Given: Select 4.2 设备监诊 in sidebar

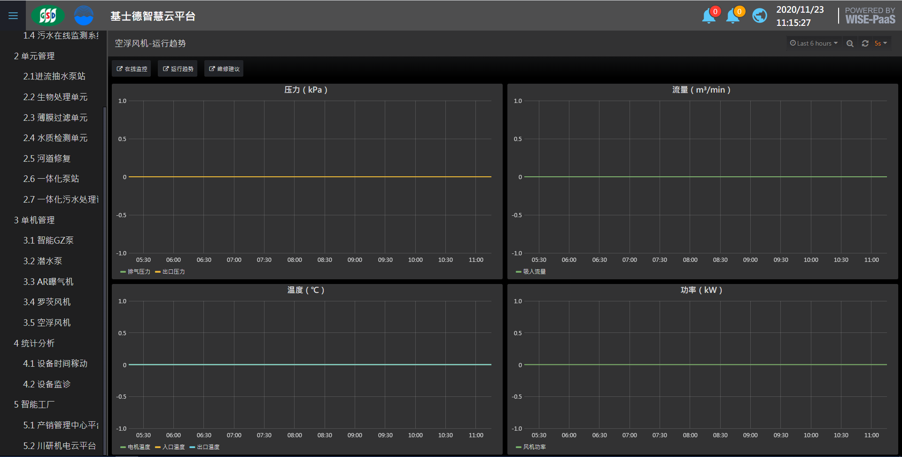Looking at the screenshot, I should click(47, 384).
